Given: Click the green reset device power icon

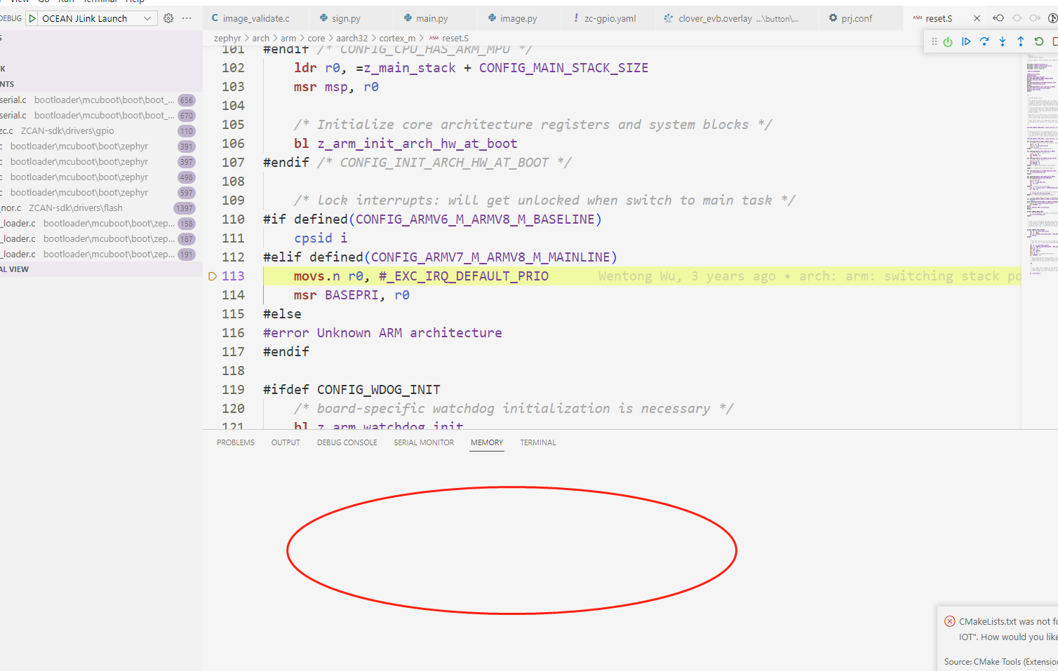Looking at the screenshot, I should click(x=948, y=42).
